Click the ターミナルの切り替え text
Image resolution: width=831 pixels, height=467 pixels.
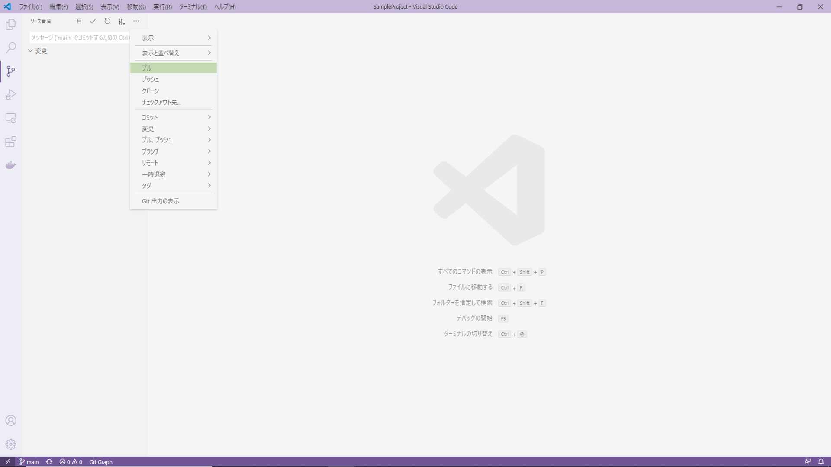tap(468, 334)
